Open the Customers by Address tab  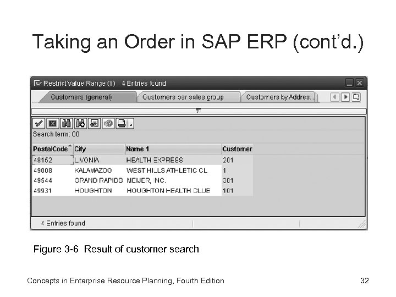coord(279,97)
